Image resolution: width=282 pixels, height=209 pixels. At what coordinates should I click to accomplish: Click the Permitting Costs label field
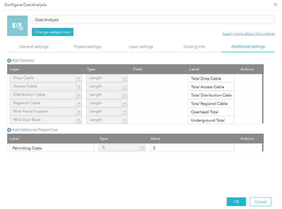coord(52,148)
